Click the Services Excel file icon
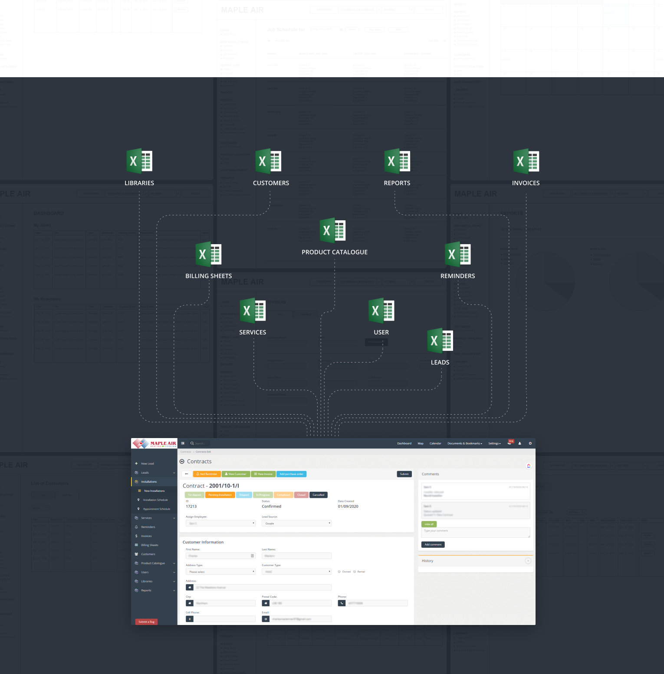 tap(253, 311)
